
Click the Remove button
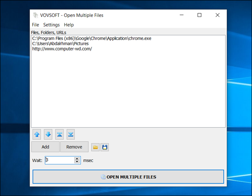tap(74, 147)
